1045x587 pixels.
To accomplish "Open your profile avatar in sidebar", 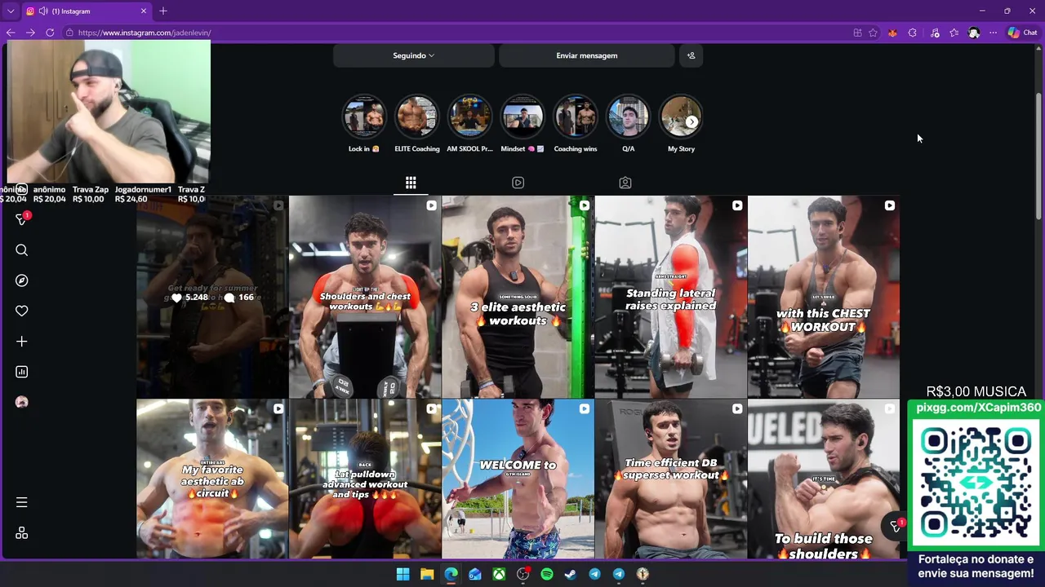I will tap(22, 402).
